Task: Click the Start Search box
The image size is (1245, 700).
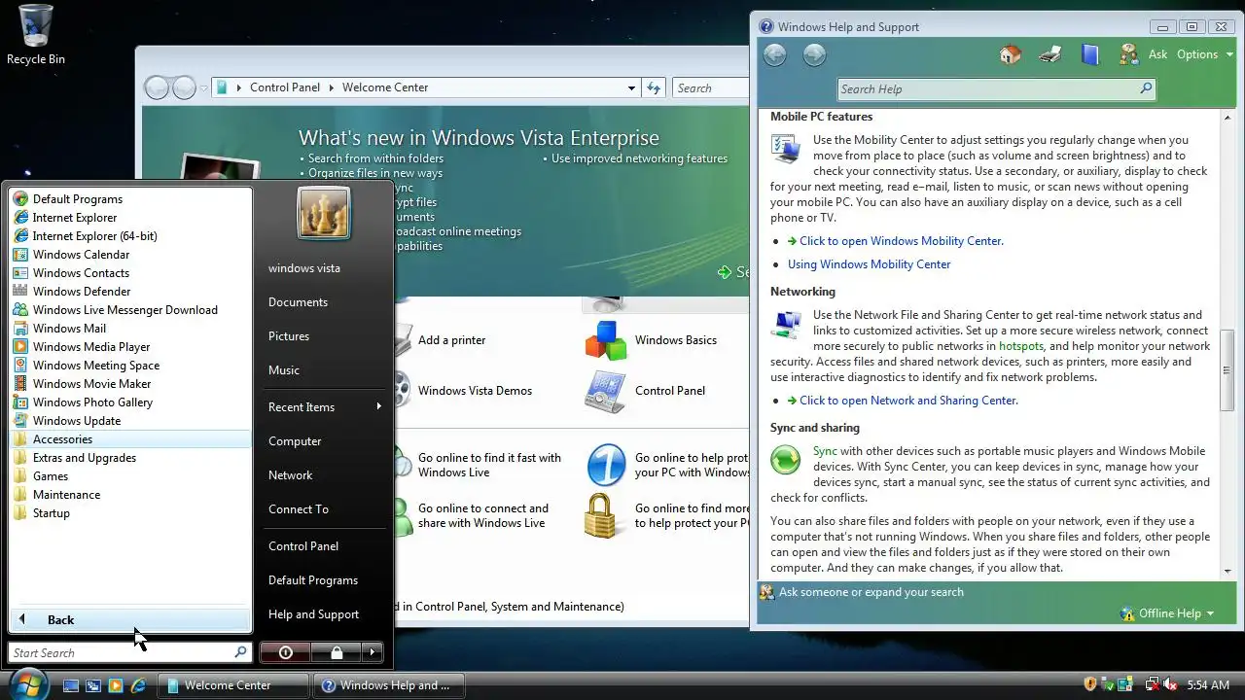Action: (x=130, y=652)
